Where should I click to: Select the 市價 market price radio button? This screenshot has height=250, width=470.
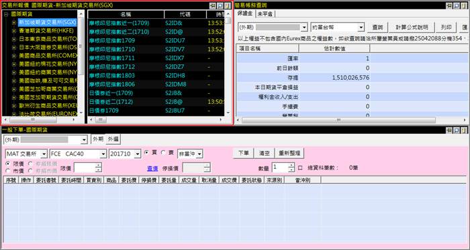(x=8, y=171)
